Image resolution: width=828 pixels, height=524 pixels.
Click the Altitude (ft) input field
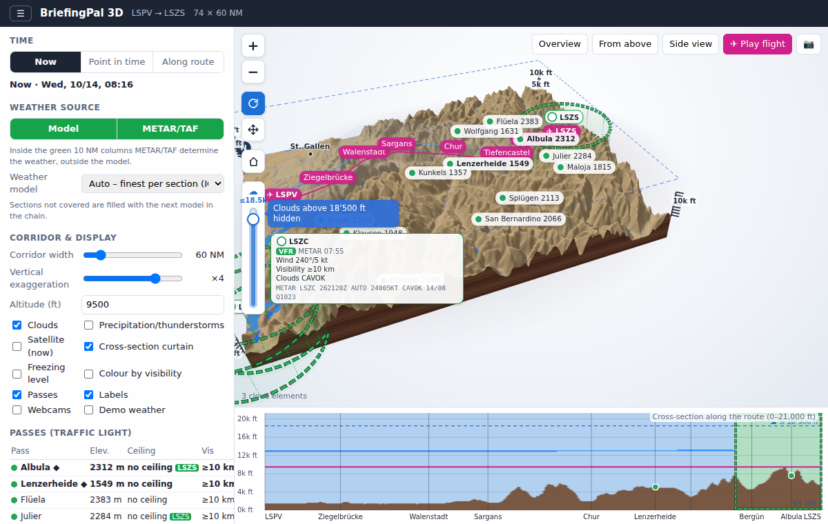click(152, 305)
